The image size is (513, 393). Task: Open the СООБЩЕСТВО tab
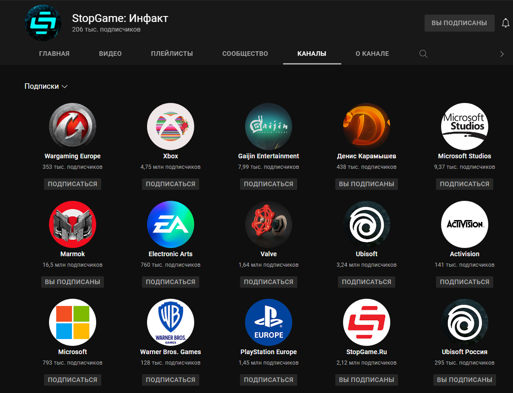point(245,54)
